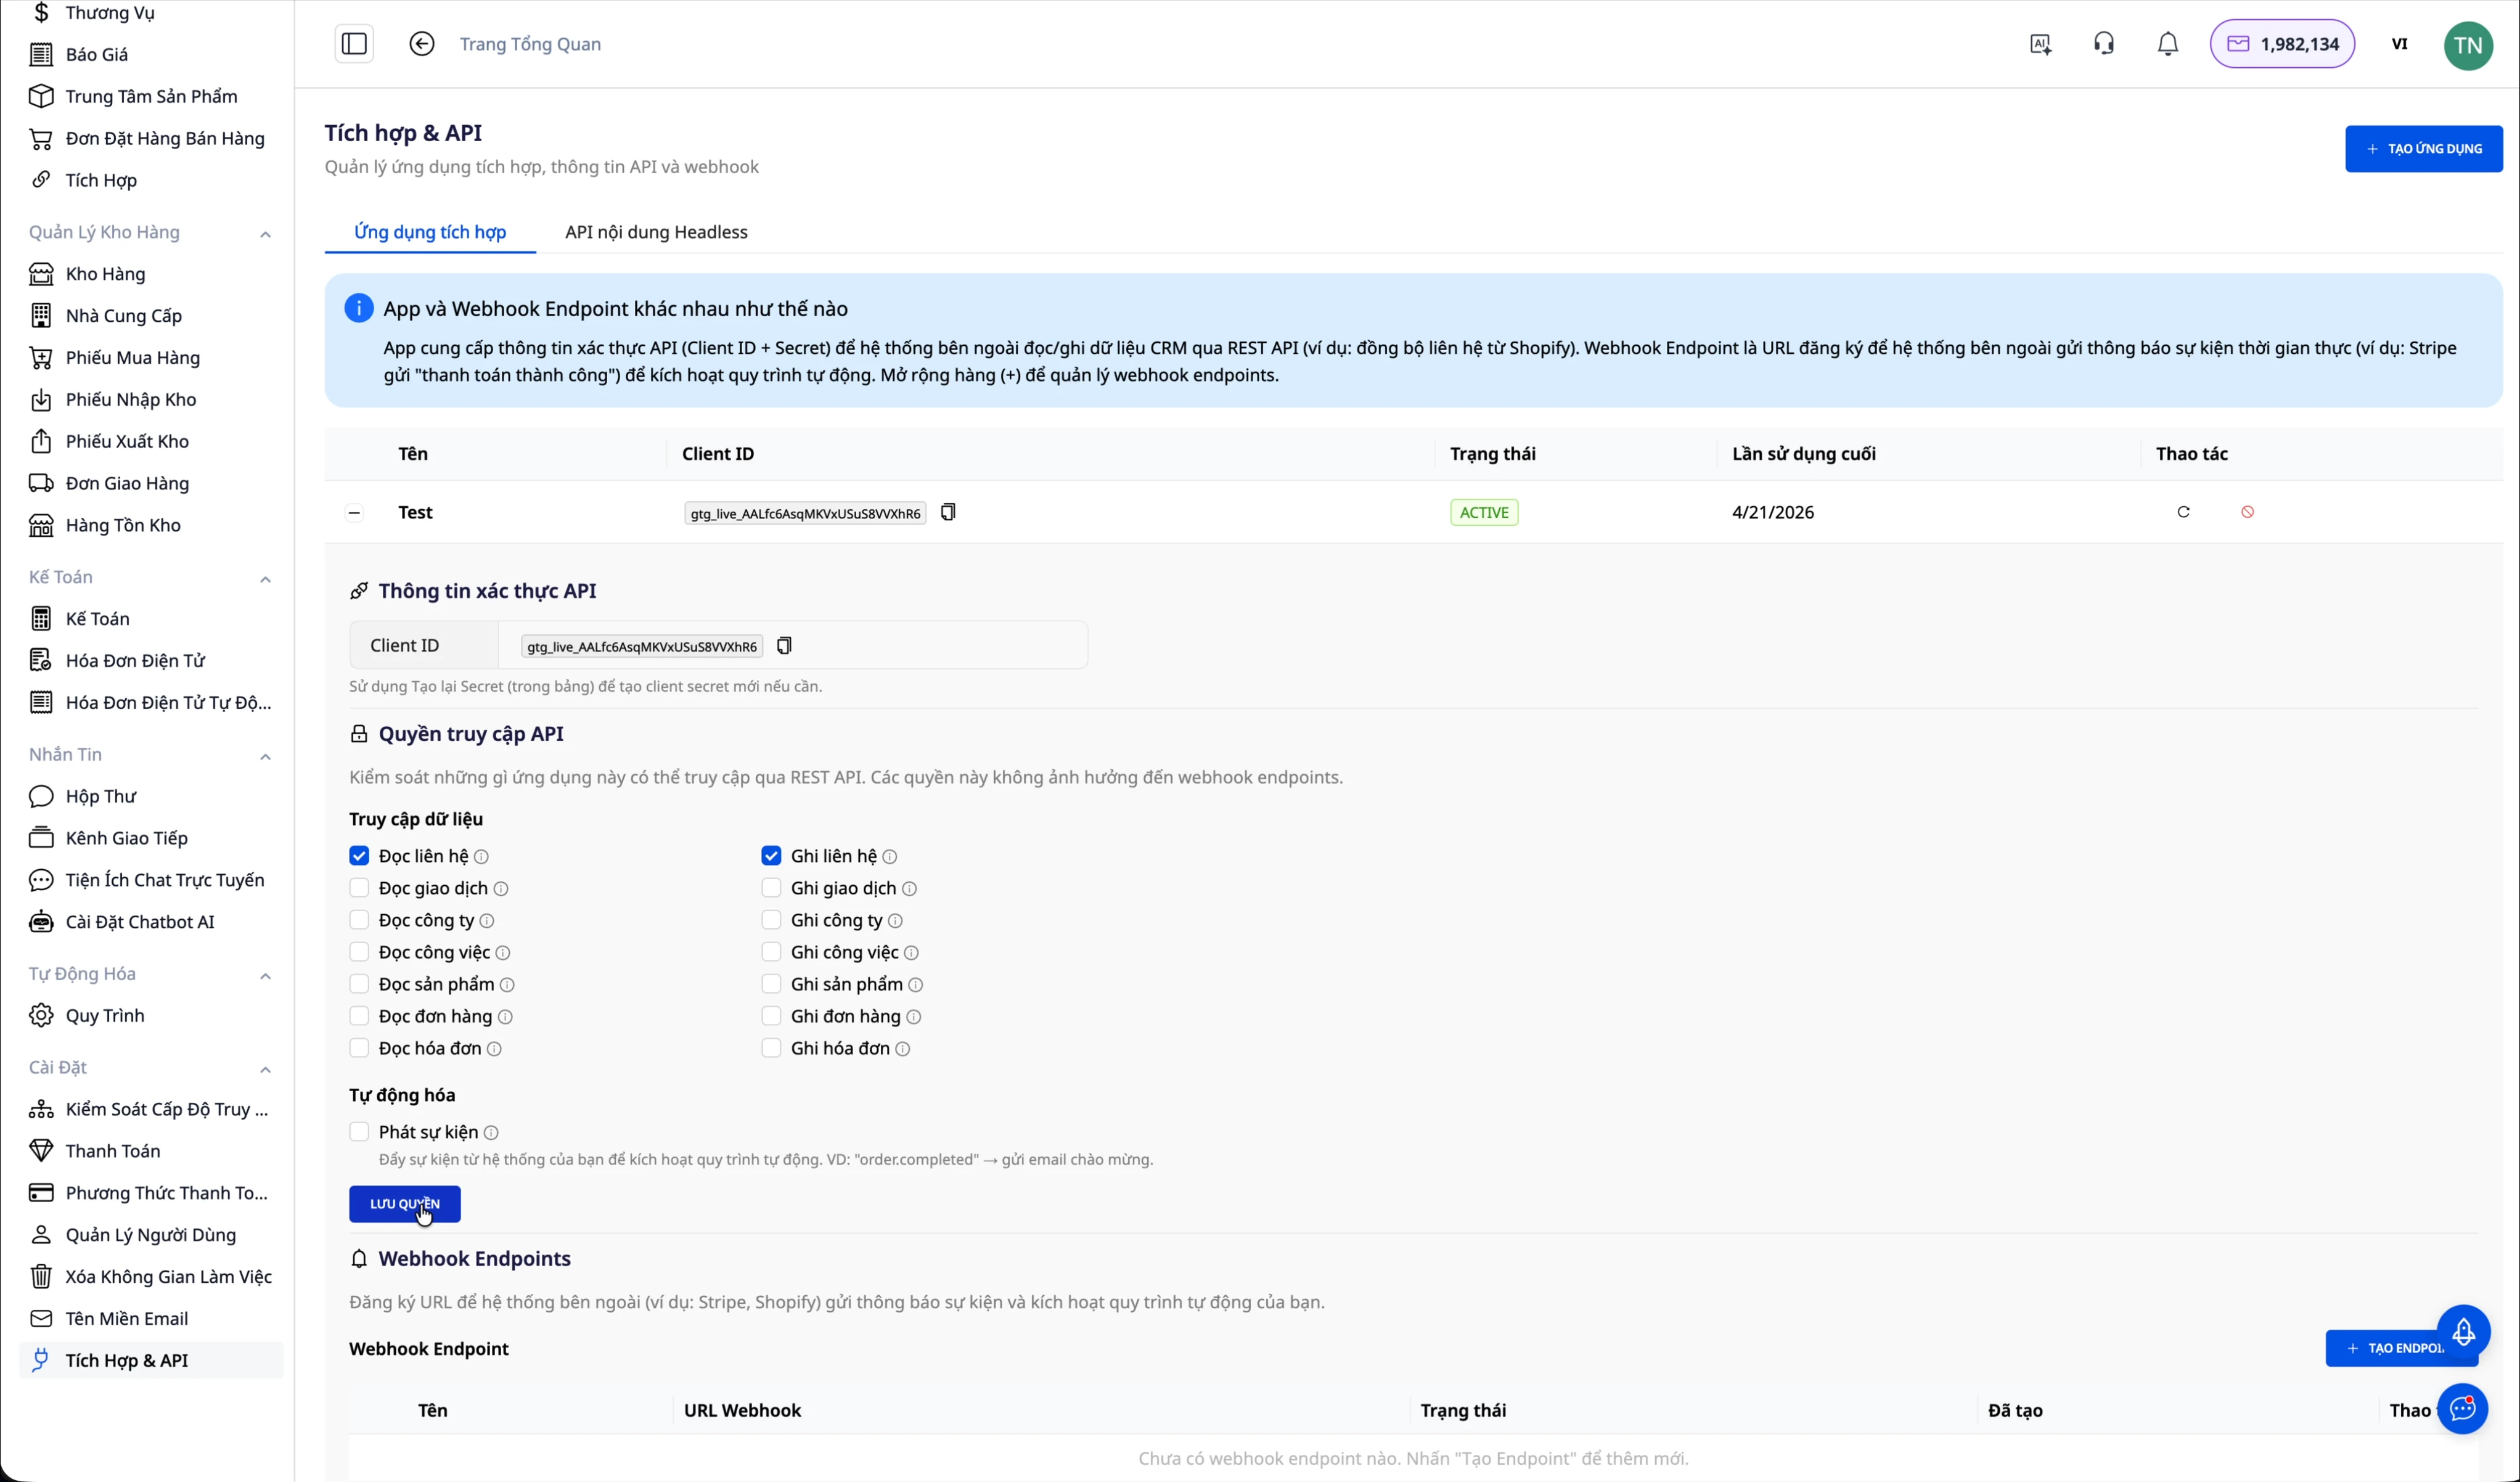Deactivate the Test app with the block icon
2520x1482 pixels.
click(x=2248, y=512)
